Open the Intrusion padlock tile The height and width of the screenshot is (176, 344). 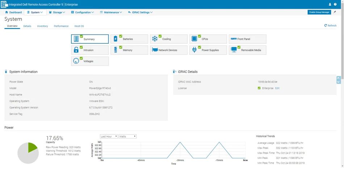point(90,50)
